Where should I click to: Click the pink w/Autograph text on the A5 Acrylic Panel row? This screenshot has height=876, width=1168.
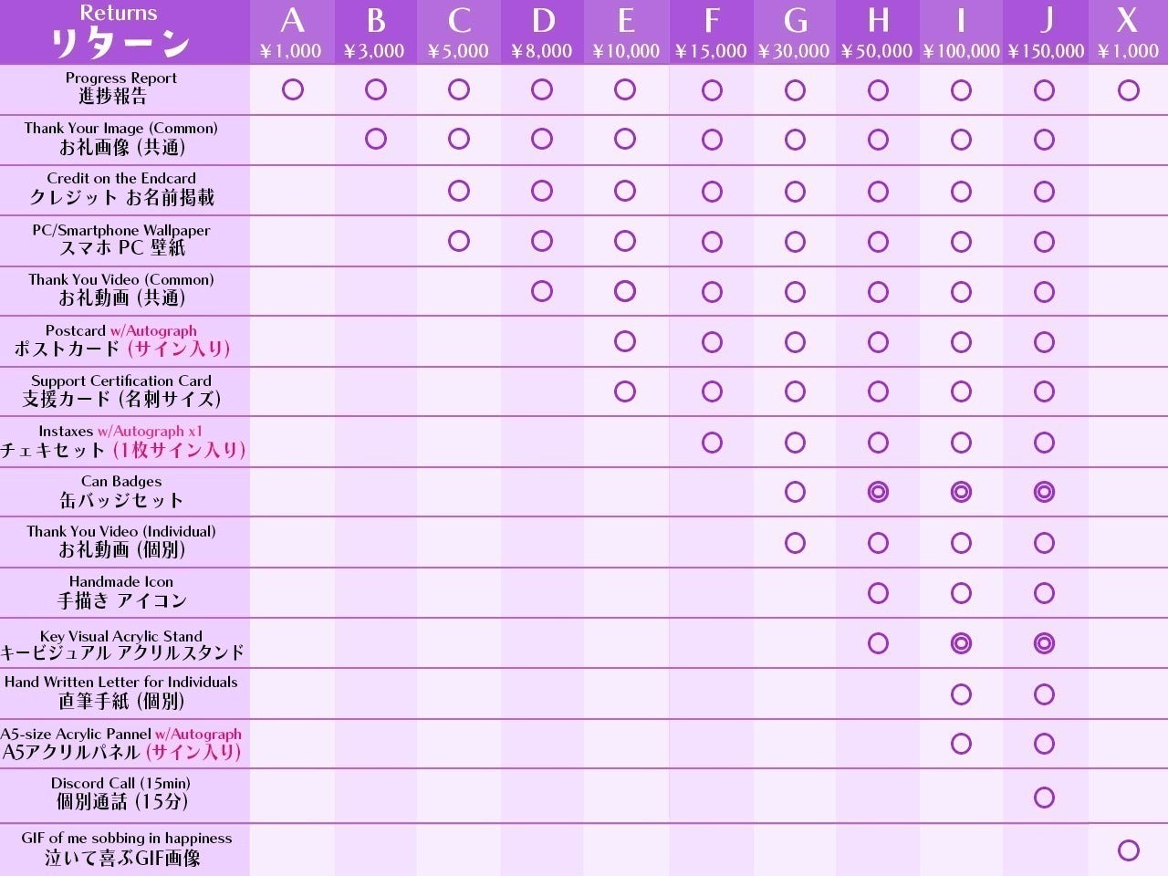pyautogui.click(x=198, y=734)
